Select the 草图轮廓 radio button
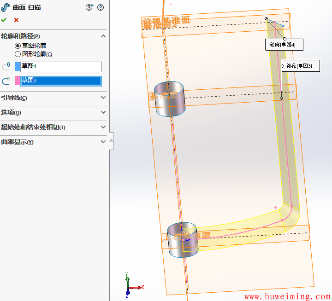 click(18, 46)
